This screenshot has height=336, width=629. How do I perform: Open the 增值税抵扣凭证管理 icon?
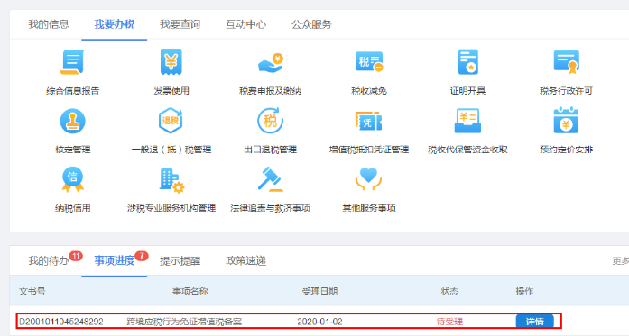tap(369, 121)
